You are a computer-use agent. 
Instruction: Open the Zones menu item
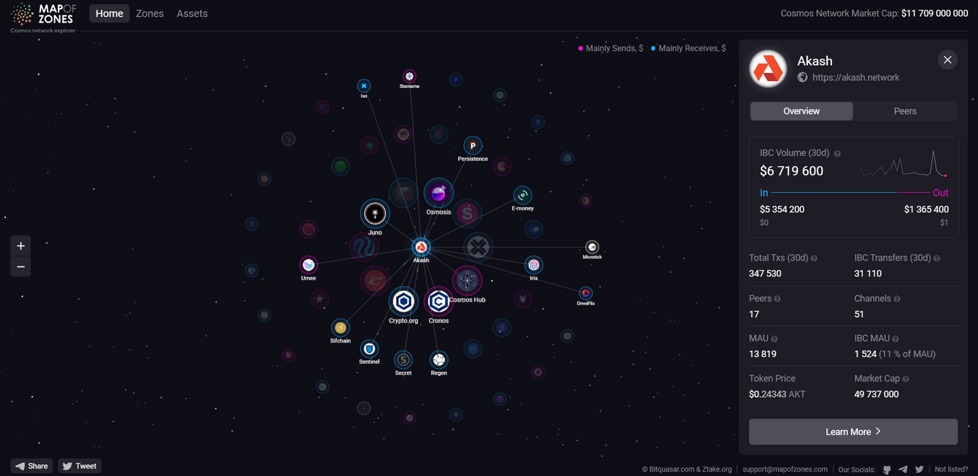click(150, 13)
